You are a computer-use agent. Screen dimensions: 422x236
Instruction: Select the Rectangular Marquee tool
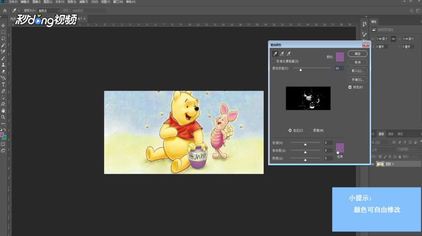pos(3,32)
